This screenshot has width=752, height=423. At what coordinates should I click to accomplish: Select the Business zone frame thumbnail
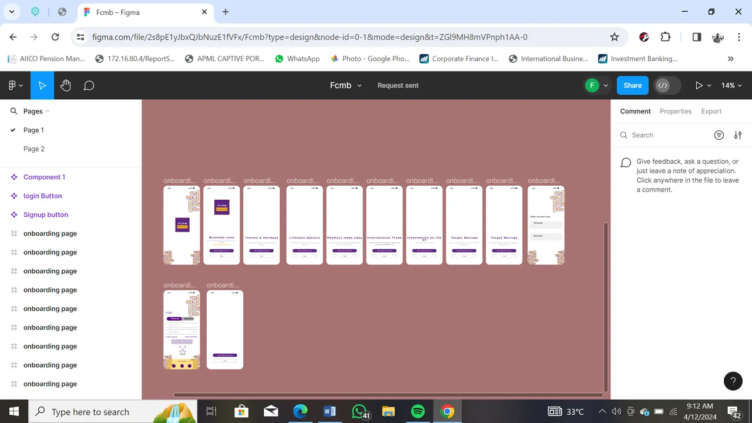point(221,225)
